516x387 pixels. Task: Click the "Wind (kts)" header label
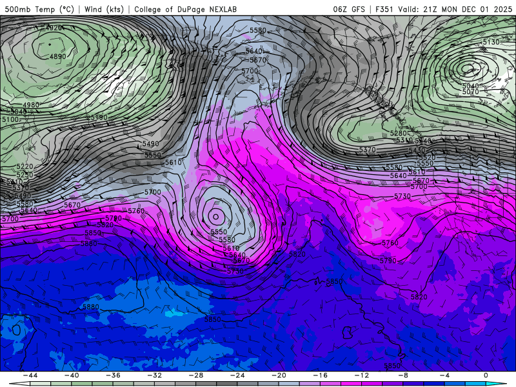click(104, 9)
